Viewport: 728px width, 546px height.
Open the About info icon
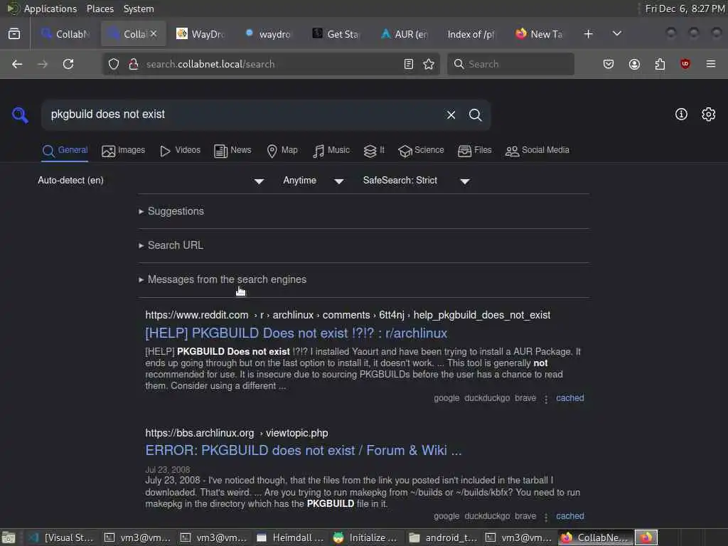(x=681, y=114)
